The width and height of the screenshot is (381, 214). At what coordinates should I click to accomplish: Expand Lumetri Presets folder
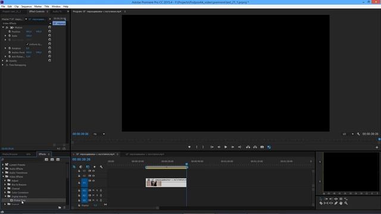(3, 165)
